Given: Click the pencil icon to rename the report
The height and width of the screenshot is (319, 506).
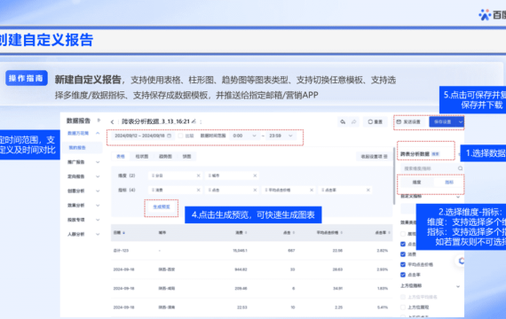Looking at the screenshot, I should pos(194,121).
